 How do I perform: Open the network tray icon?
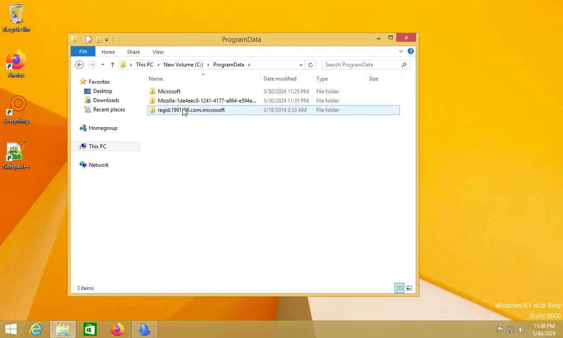(511, 329)
